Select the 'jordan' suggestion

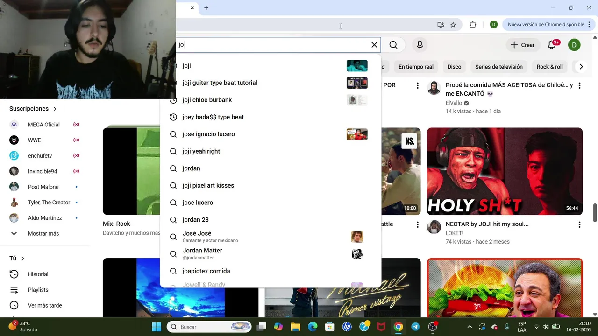pos(271,168)
